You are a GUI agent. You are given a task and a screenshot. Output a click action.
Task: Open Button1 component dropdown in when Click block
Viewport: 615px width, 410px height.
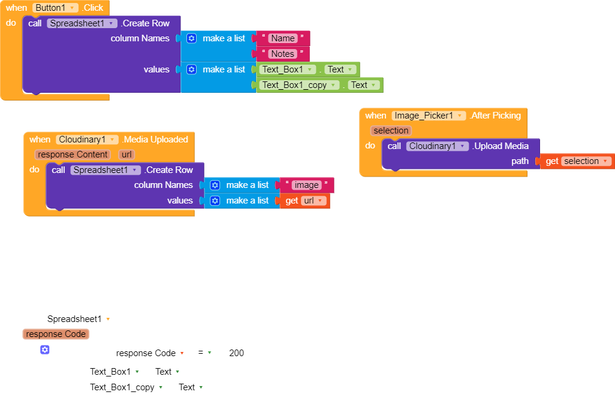[54, 7]
